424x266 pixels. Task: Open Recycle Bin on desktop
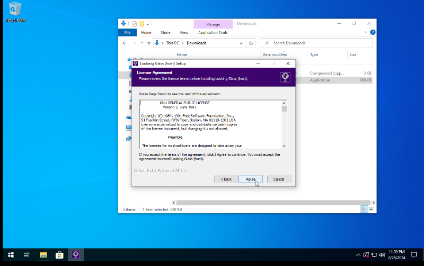pyautogui.click(x=15, y=12)
